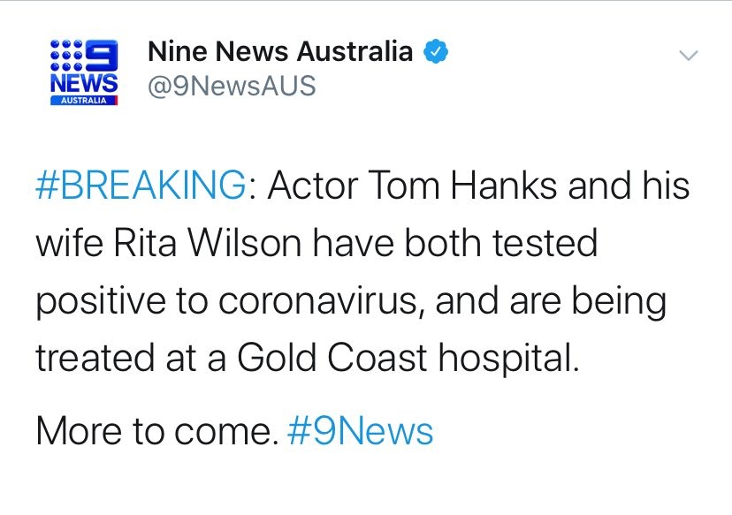The width and height of the screenshot is (732, 515).
Task: Open the #9News hashtag
Action: [361, 431]
